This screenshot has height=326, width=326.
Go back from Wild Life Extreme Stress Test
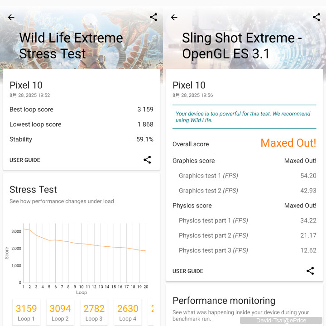(11, 17)
